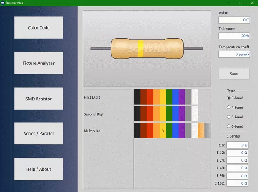Open the SMD Resistor section
Screen dimensions: 258x192
[x=39, y=99]
